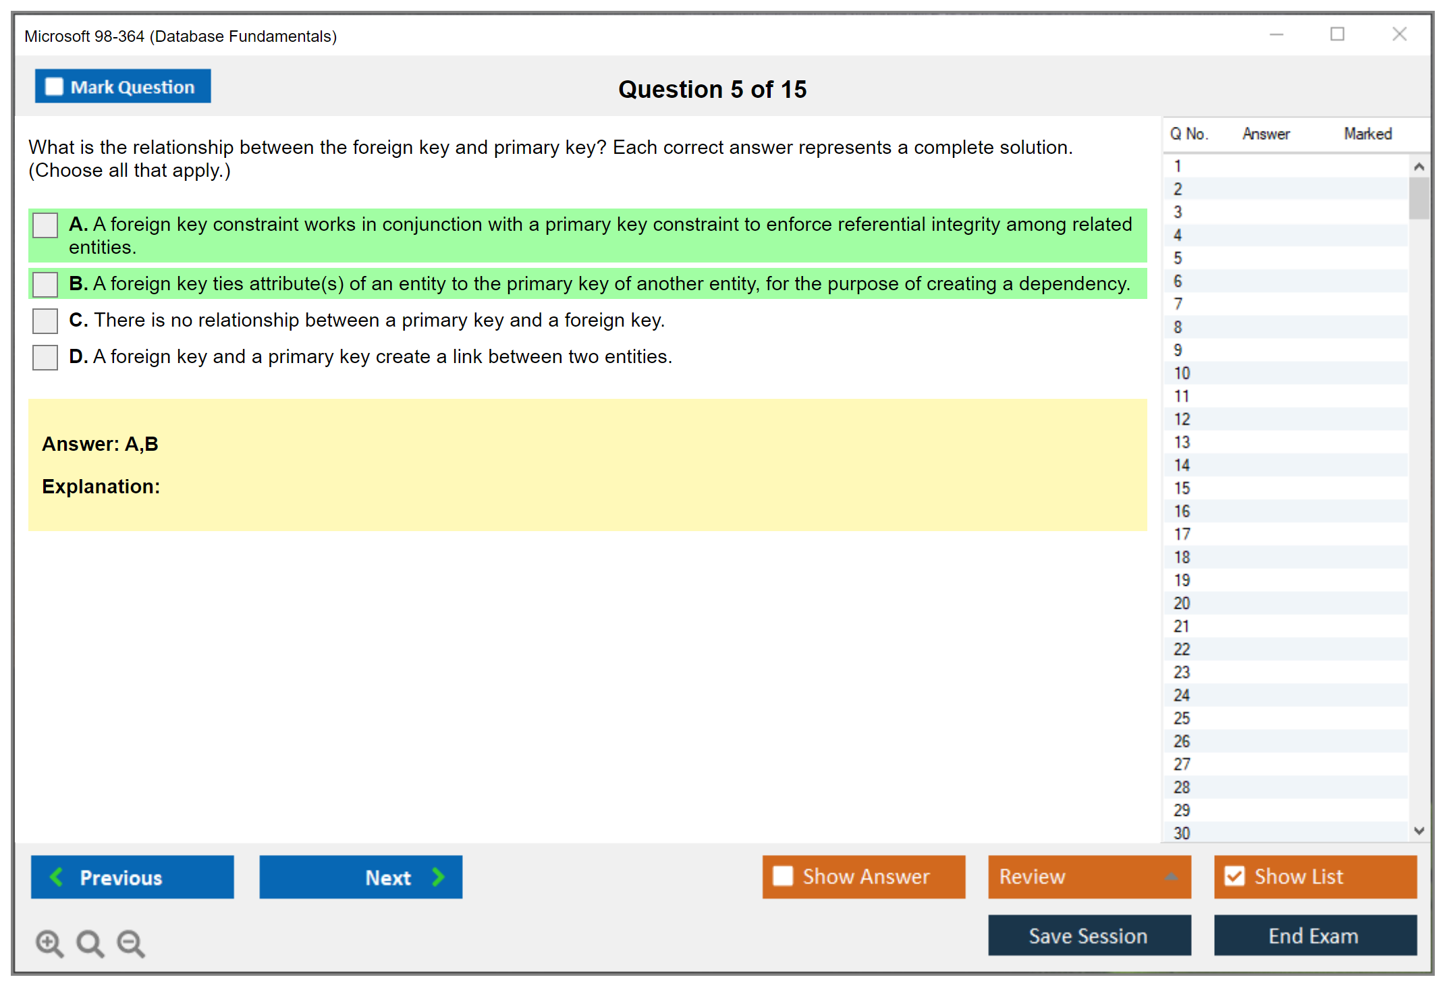Click the green left arrow on Previous
This screenshot has height=992, width=1451.
pos(57,877)
